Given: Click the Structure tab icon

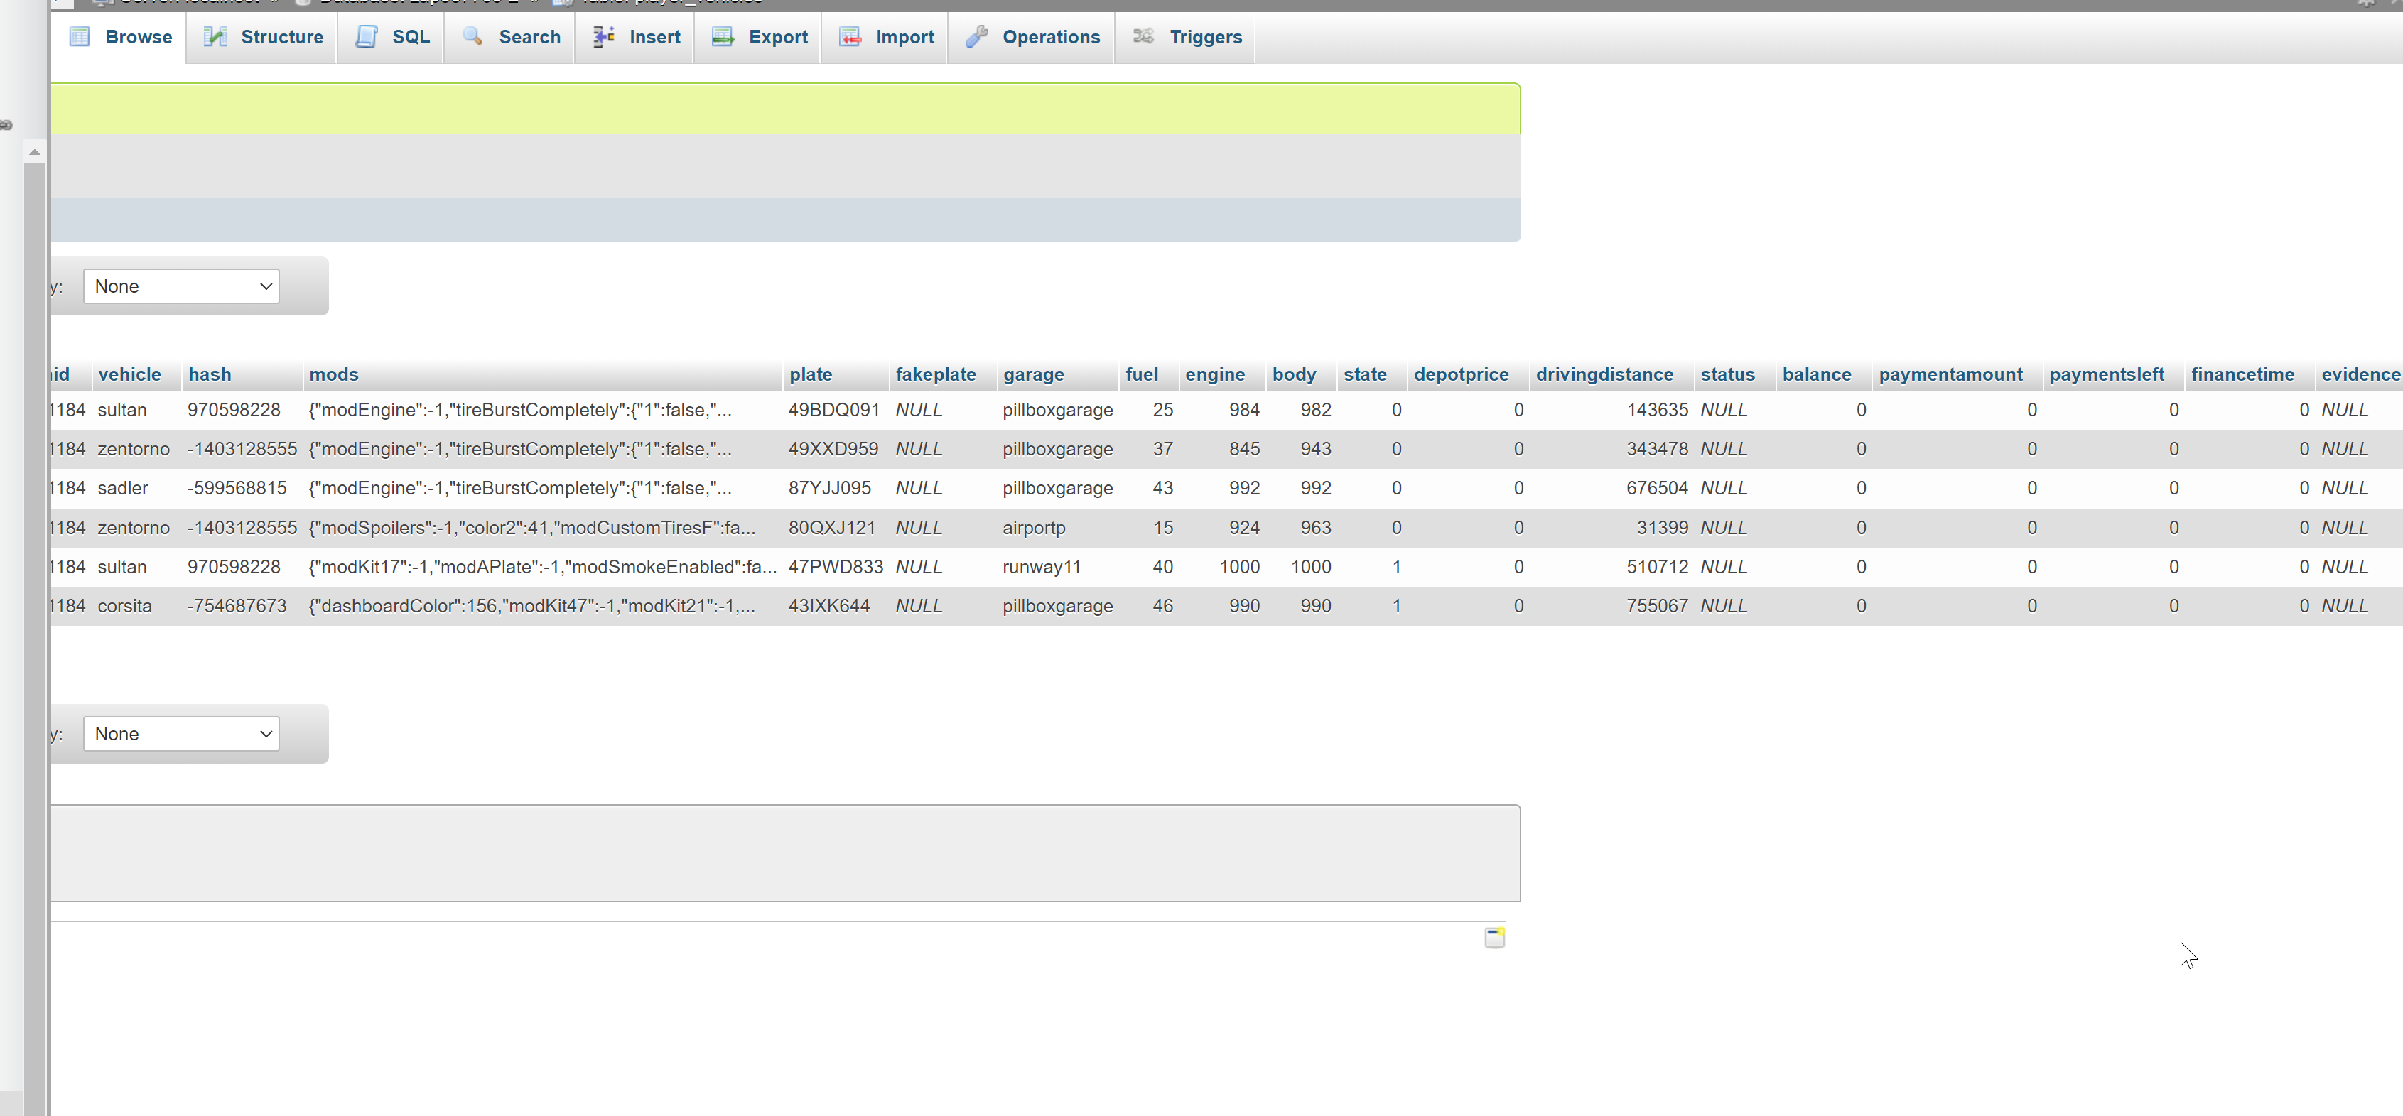Looking at the screenshot, I should [213, 36].
